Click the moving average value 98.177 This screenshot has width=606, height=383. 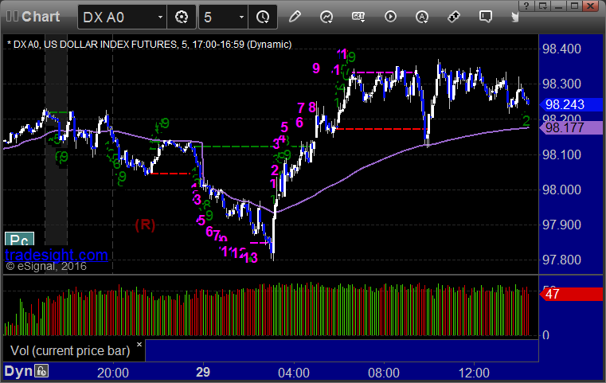[571, 127]
